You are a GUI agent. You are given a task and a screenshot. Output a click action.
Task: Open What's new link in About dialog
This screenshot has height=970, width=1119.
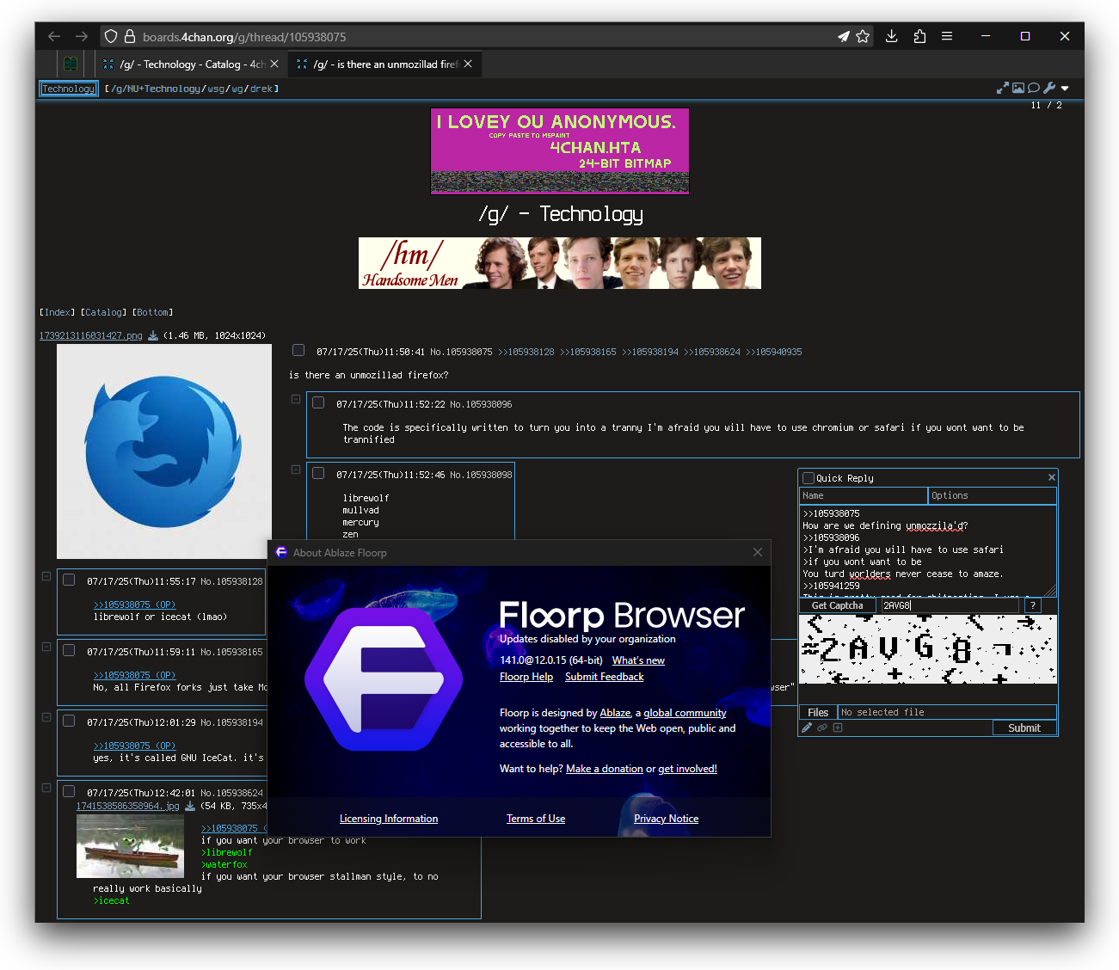tap(638, 660)
